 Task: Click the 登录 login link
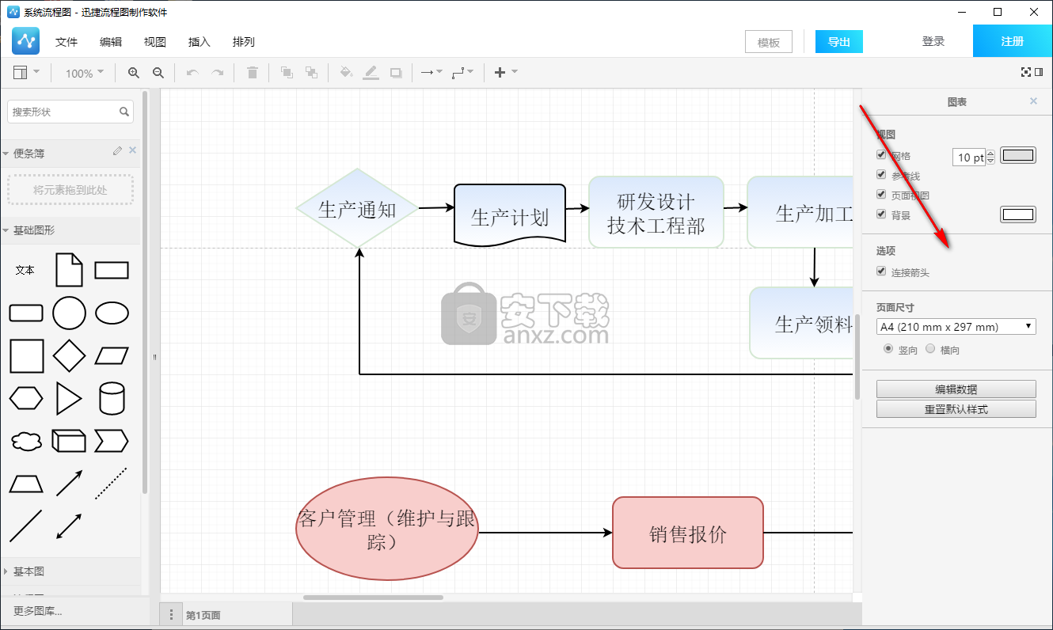(933, 41)
